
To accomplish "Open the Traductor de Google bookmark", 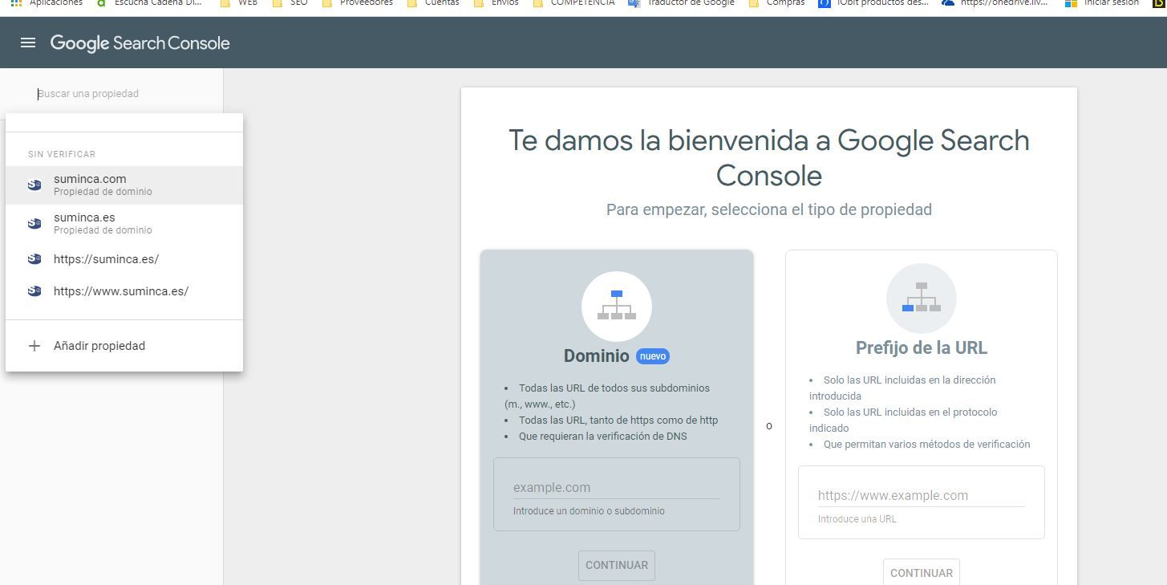I will pos(682,3).
